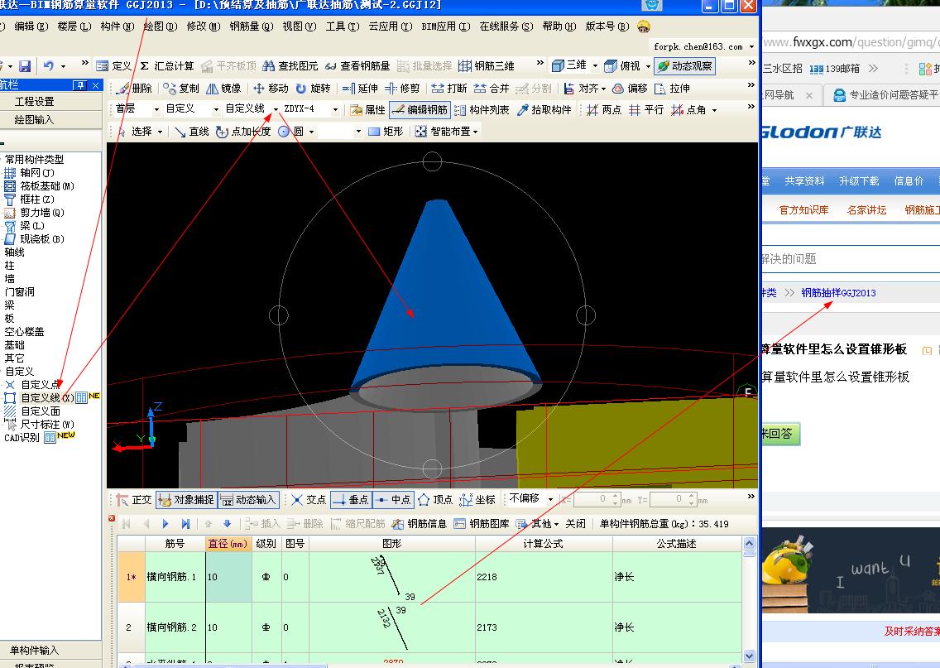The width and height of the screenshot is (940, 668).
Task: Open 钢筋三维 view tool
Action: [487, 66]
